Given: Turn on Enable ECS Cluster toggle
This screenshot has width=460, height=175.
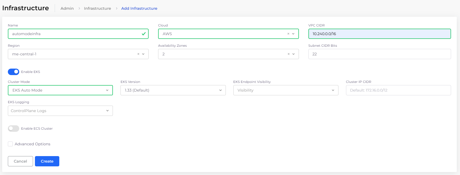Looking at the screenshot, I should pos(14,129).
